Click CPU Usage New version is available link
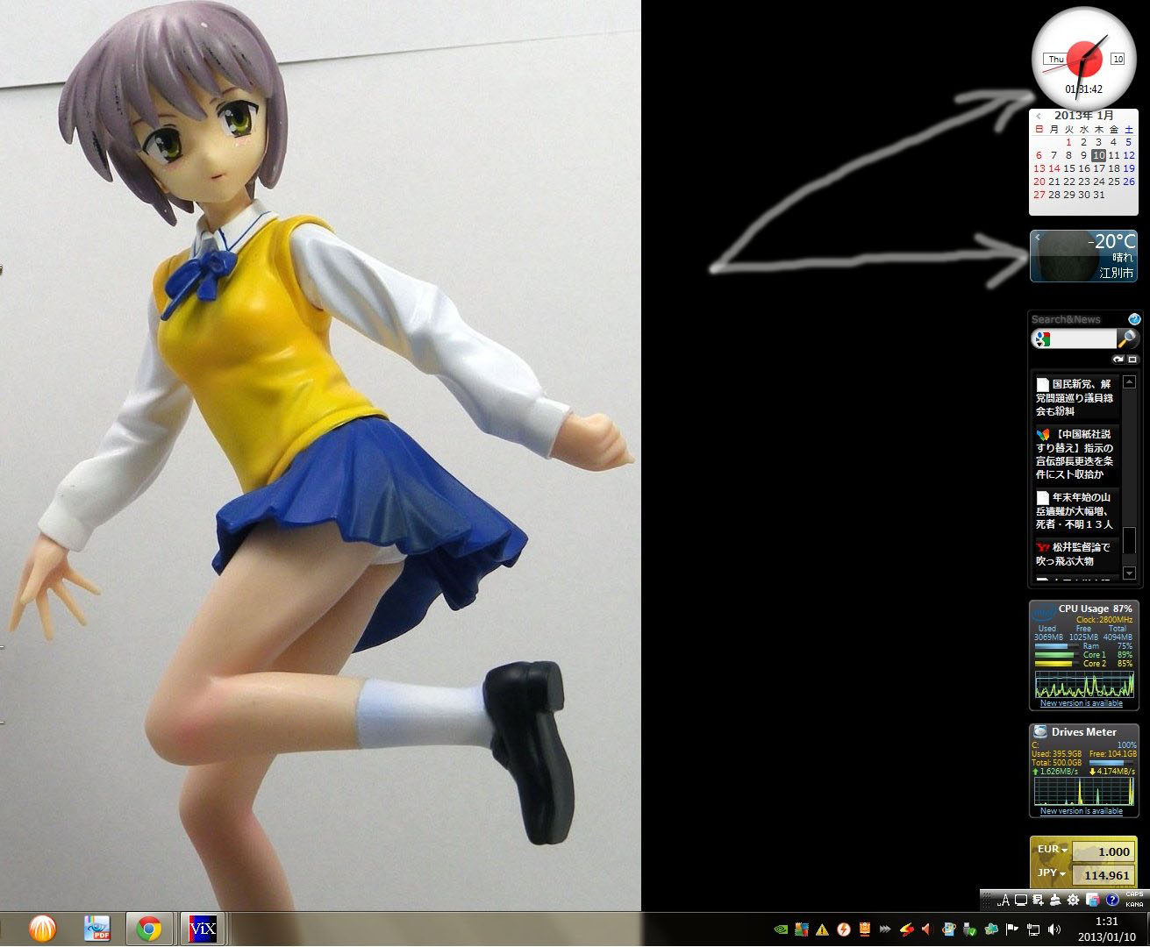The width and height of the screenshot is (1150, 947). coord(1082,703)
